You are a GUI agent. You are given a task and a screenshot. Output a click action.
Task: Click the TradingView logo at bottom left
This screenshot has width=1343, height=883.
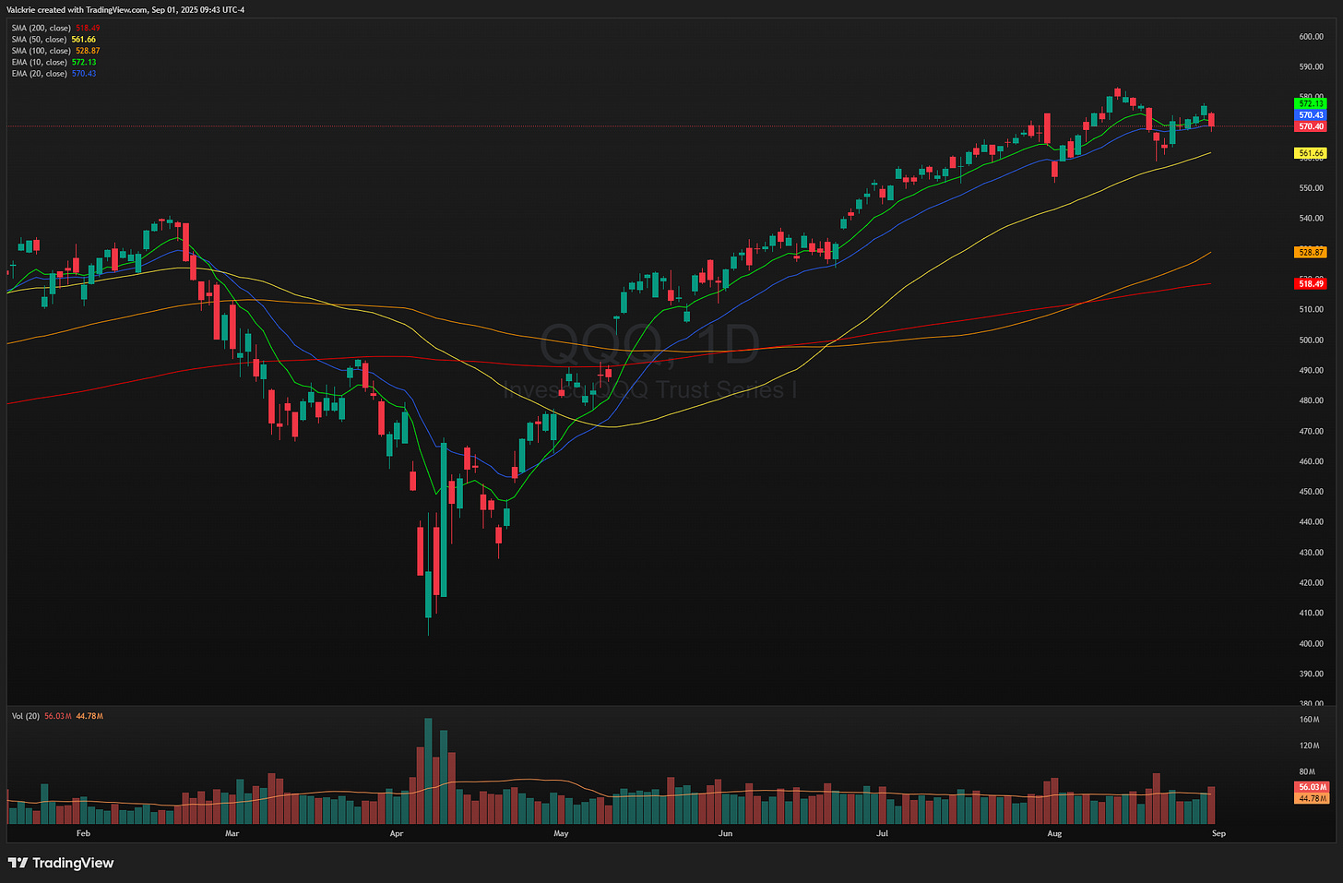pos(61,863)
